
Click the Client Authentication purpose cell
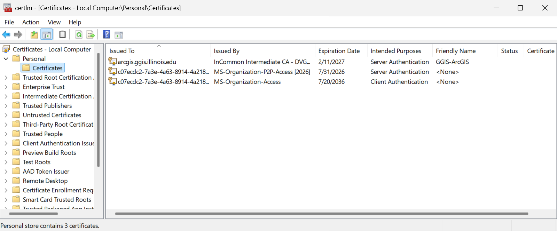click(399, 82)
